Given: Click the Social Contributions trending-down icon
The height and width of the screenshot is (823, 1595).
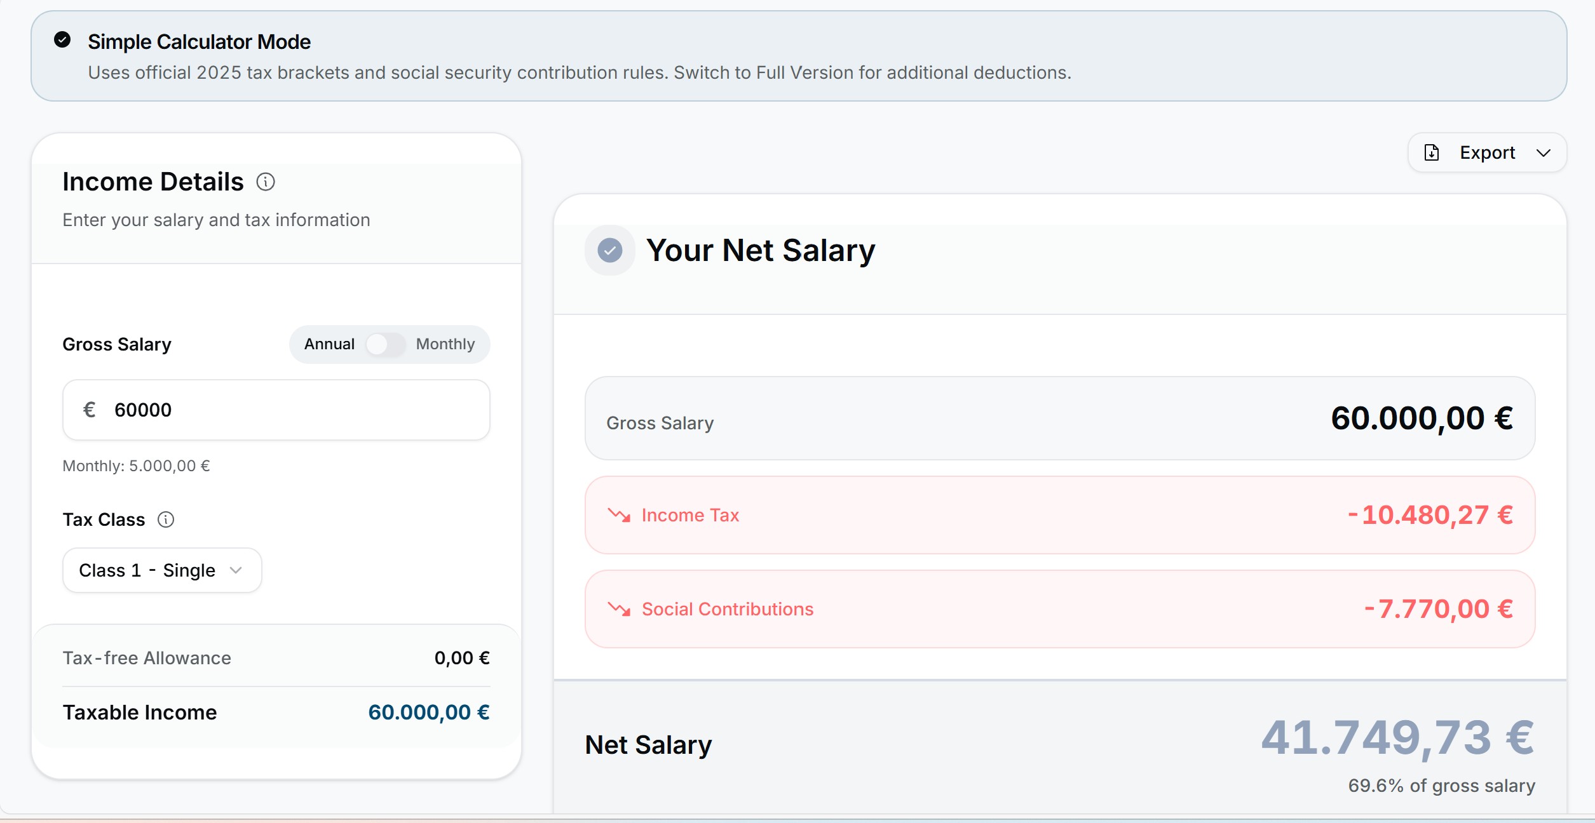Looking at the screenshot, I should [619, 609].
